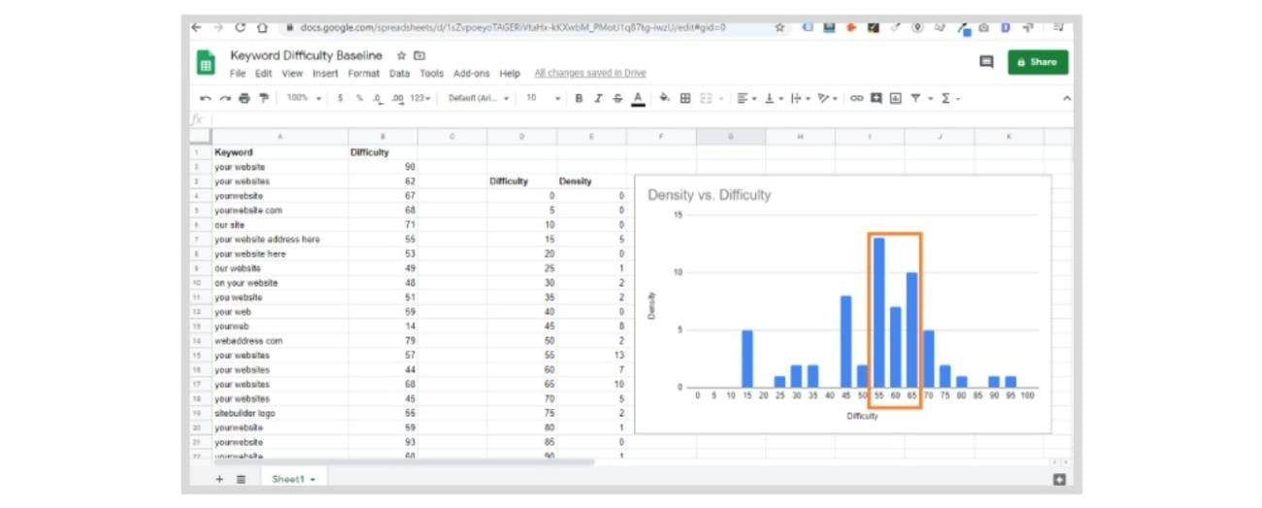Open the fill color picker
This screenshot has height=508, width=1262.
point(665,98)
